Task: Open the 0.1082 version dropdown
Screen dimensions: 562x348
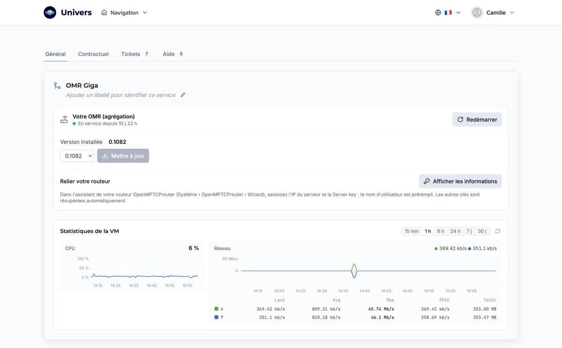Action: click(77, 156)
